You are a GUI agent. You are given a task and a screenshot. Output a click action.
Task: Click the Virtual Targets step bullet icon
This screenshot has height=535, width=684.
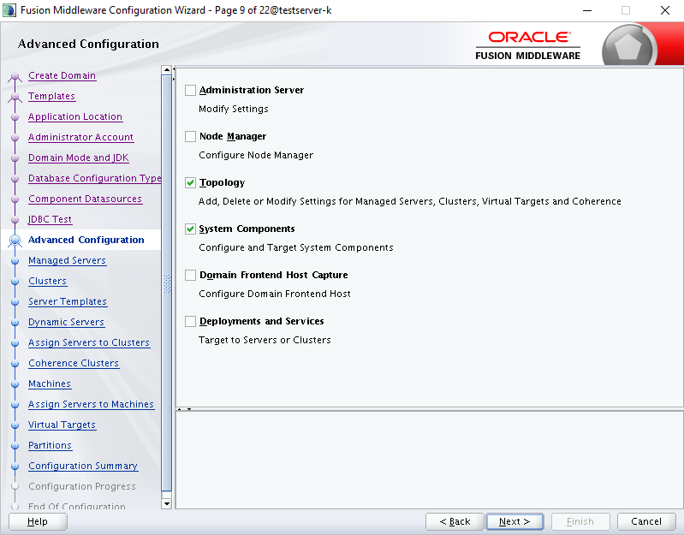coord(15,425)
